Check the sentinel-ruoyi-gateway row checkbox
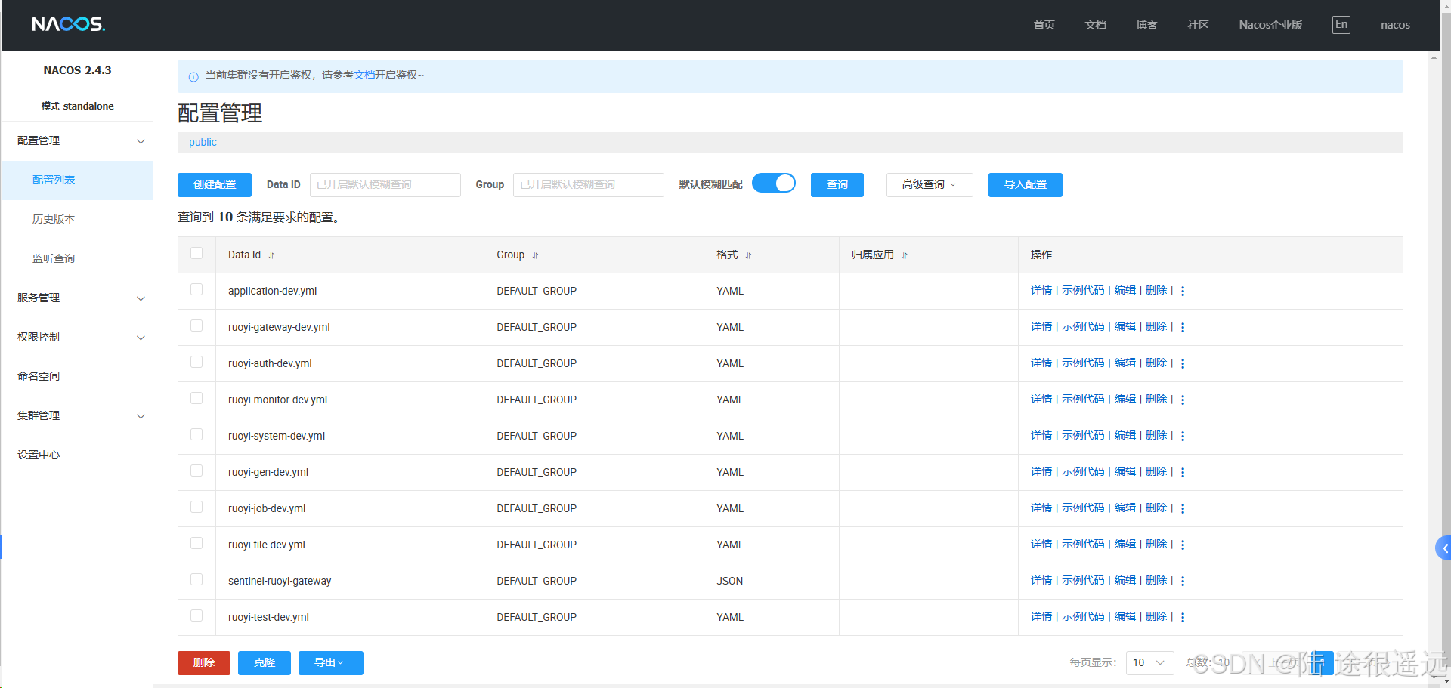The image size is (1451, 688). pos(196,579)
